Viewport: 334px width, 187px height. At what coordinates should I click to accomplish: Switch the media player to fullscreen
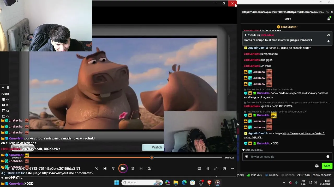216,169
